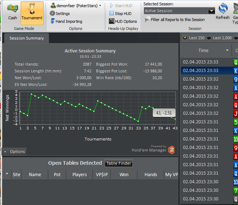Image resolution: width=238 pixels, height=205 pixels.
Task: Click the player avatar icon
Action: point(53,5)
